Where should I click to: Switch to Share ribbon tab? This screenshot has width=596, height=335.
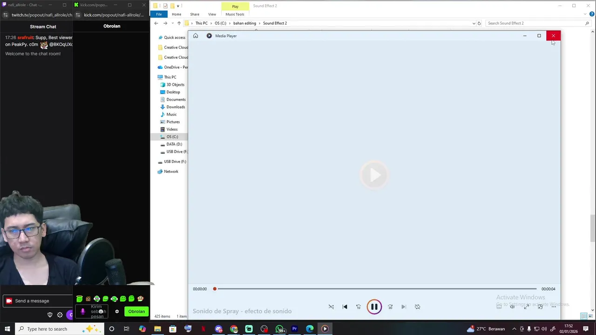click(x=195, y=14)
